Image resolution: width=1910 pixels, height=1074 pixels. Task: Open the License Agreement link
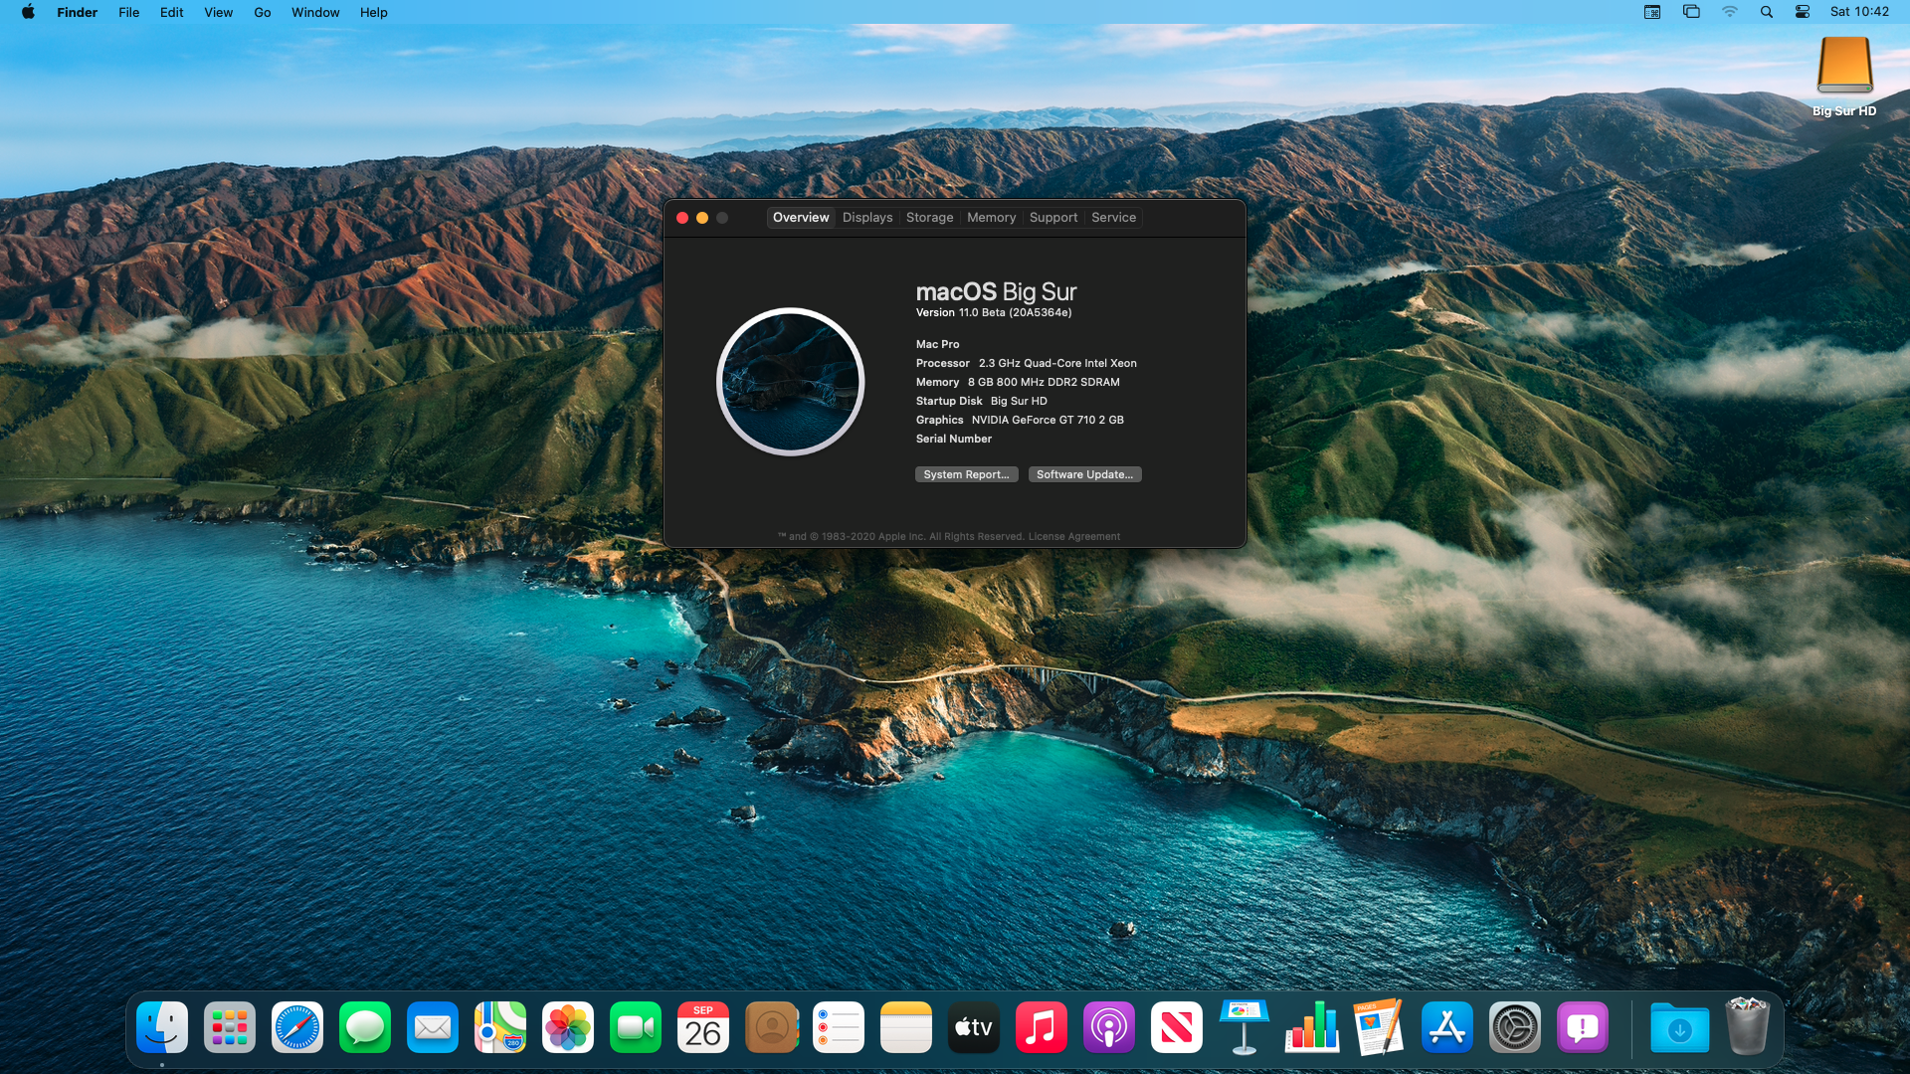pos(1073,537)
